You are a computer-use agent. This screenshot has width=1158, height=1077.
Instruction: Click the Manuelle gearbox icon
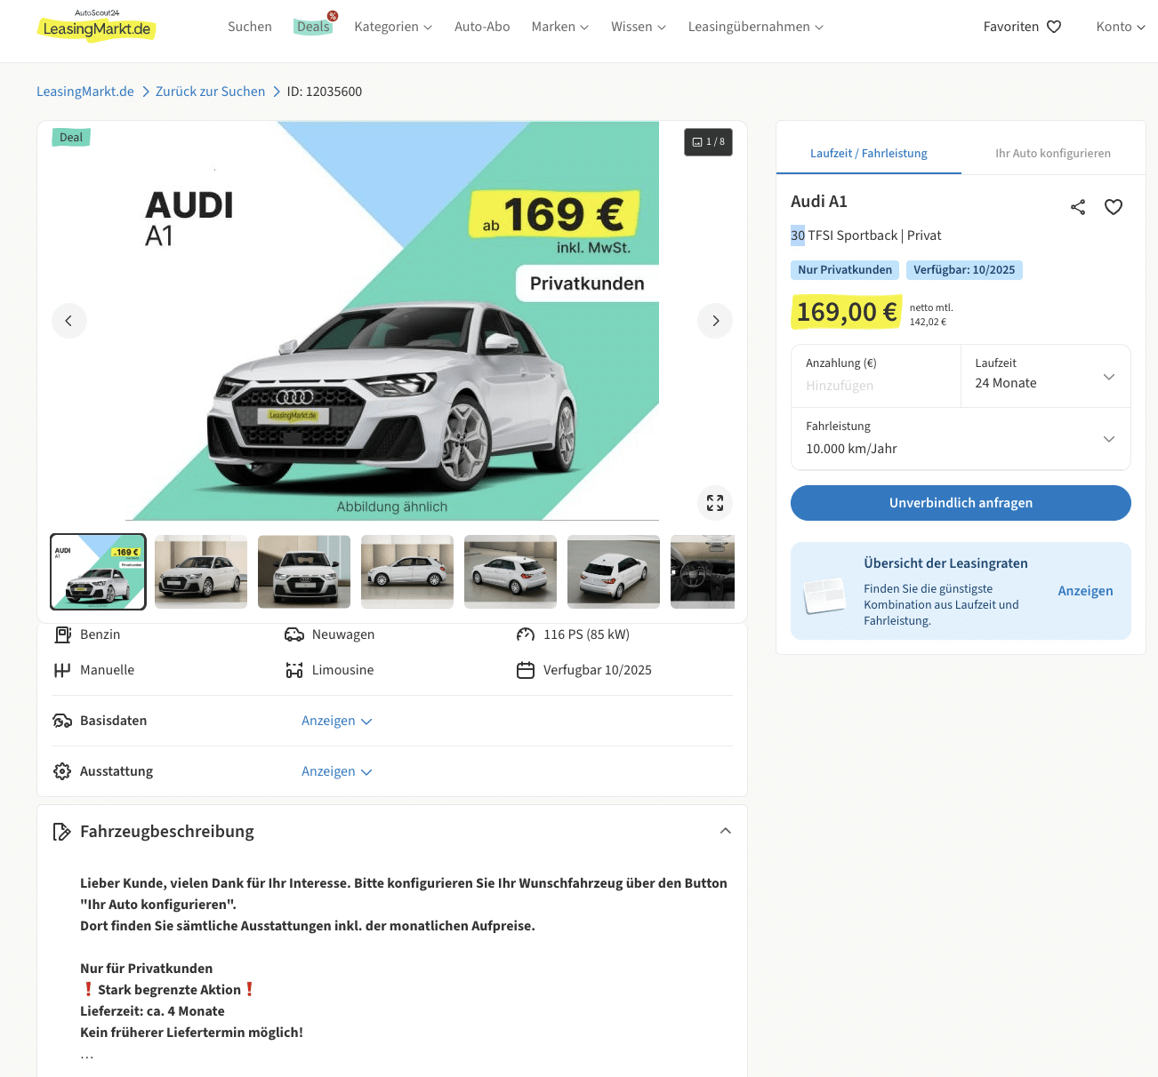(62, 670)
